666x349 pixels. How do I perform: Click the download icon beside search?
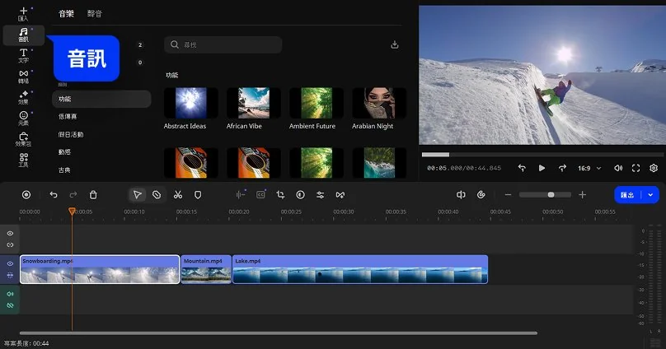pyautogui.click(x=394, y=44)
